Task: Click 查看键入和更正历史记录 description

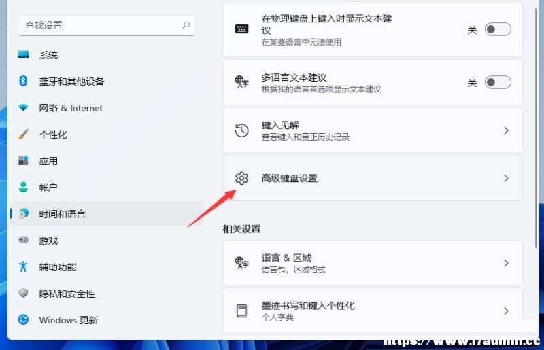Action: coord(305,137)
